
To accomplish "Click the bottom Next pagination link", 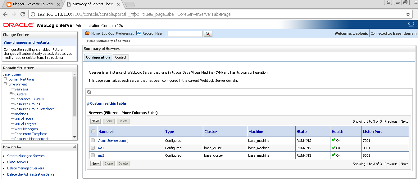I will pos(404,164).
